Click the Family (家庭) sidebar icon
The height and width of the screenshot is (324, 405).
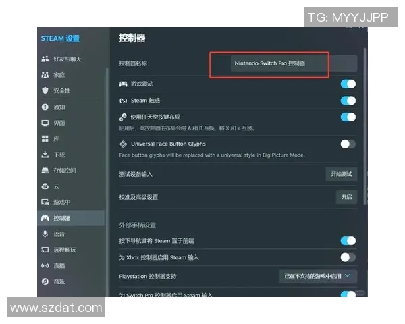(45, 75)
